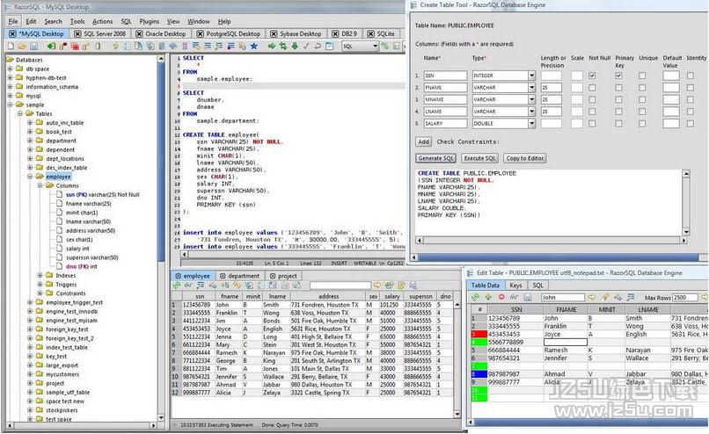
Task: Click the blue horizontal scrollbar in Create Table Tool
Action: [559, 257]
